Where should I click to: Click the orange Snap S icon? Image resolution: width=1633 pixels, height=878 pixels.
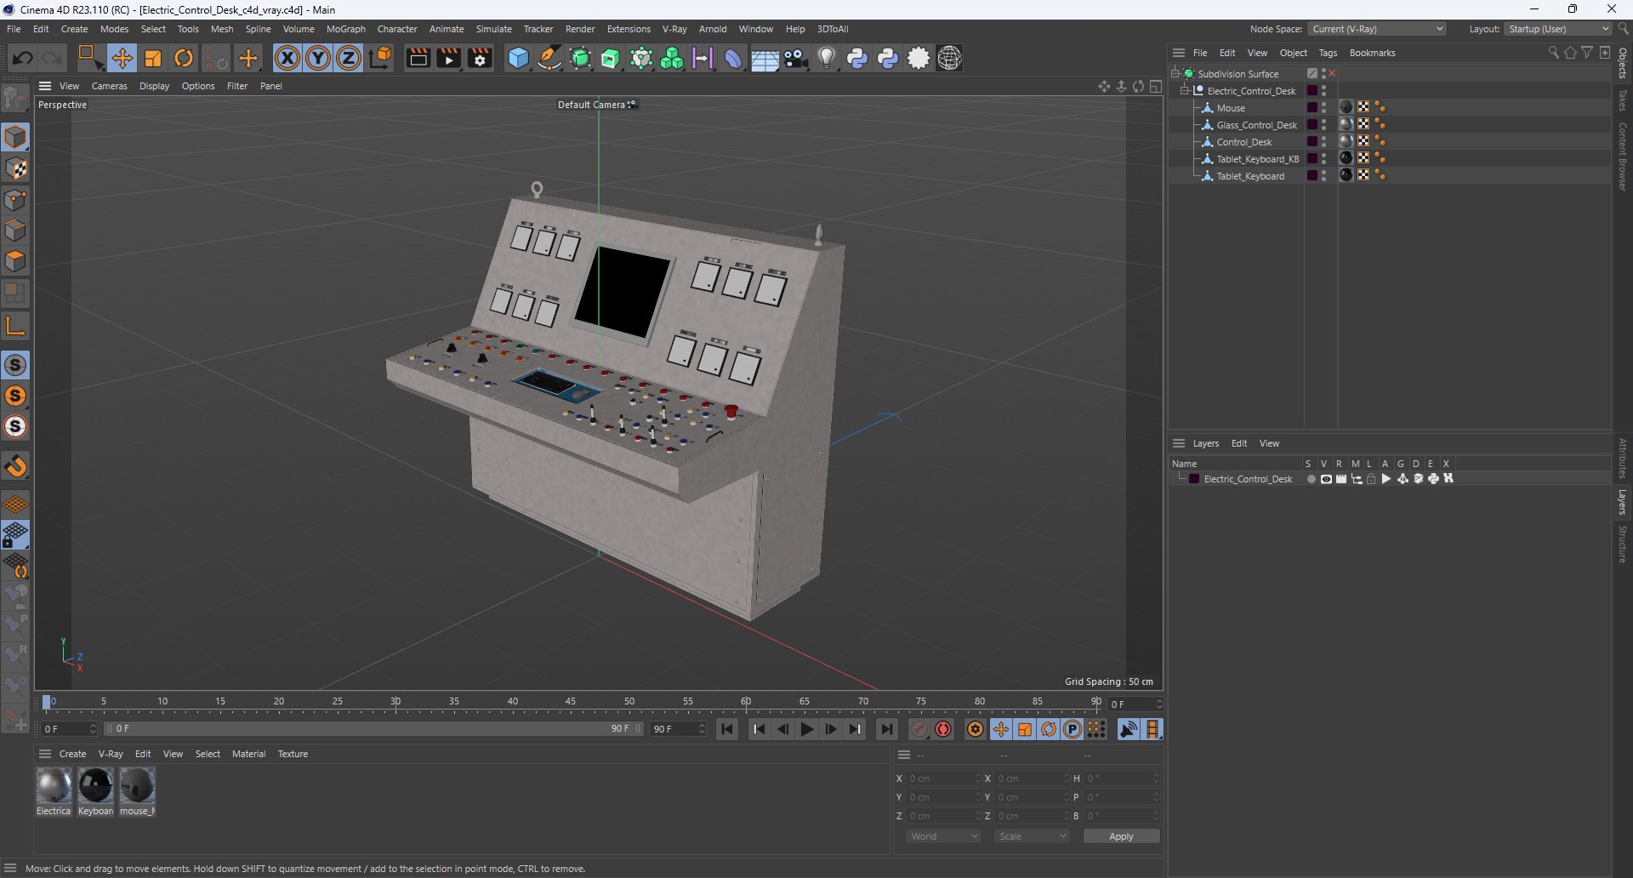(x=15, y=396)
